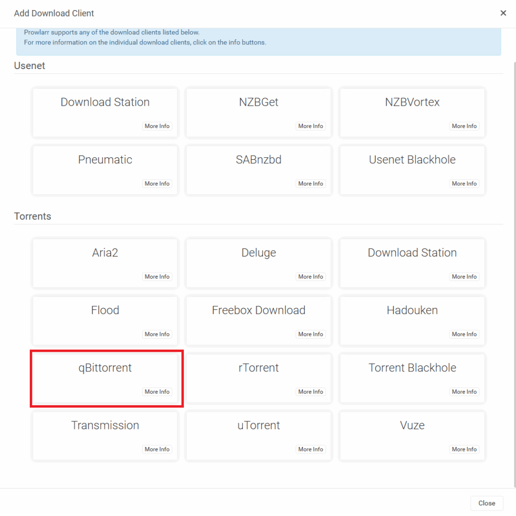Screen dimensions: 516x516
Task: Choose the Vuze torrent client
Action: (x=412, y=436)
